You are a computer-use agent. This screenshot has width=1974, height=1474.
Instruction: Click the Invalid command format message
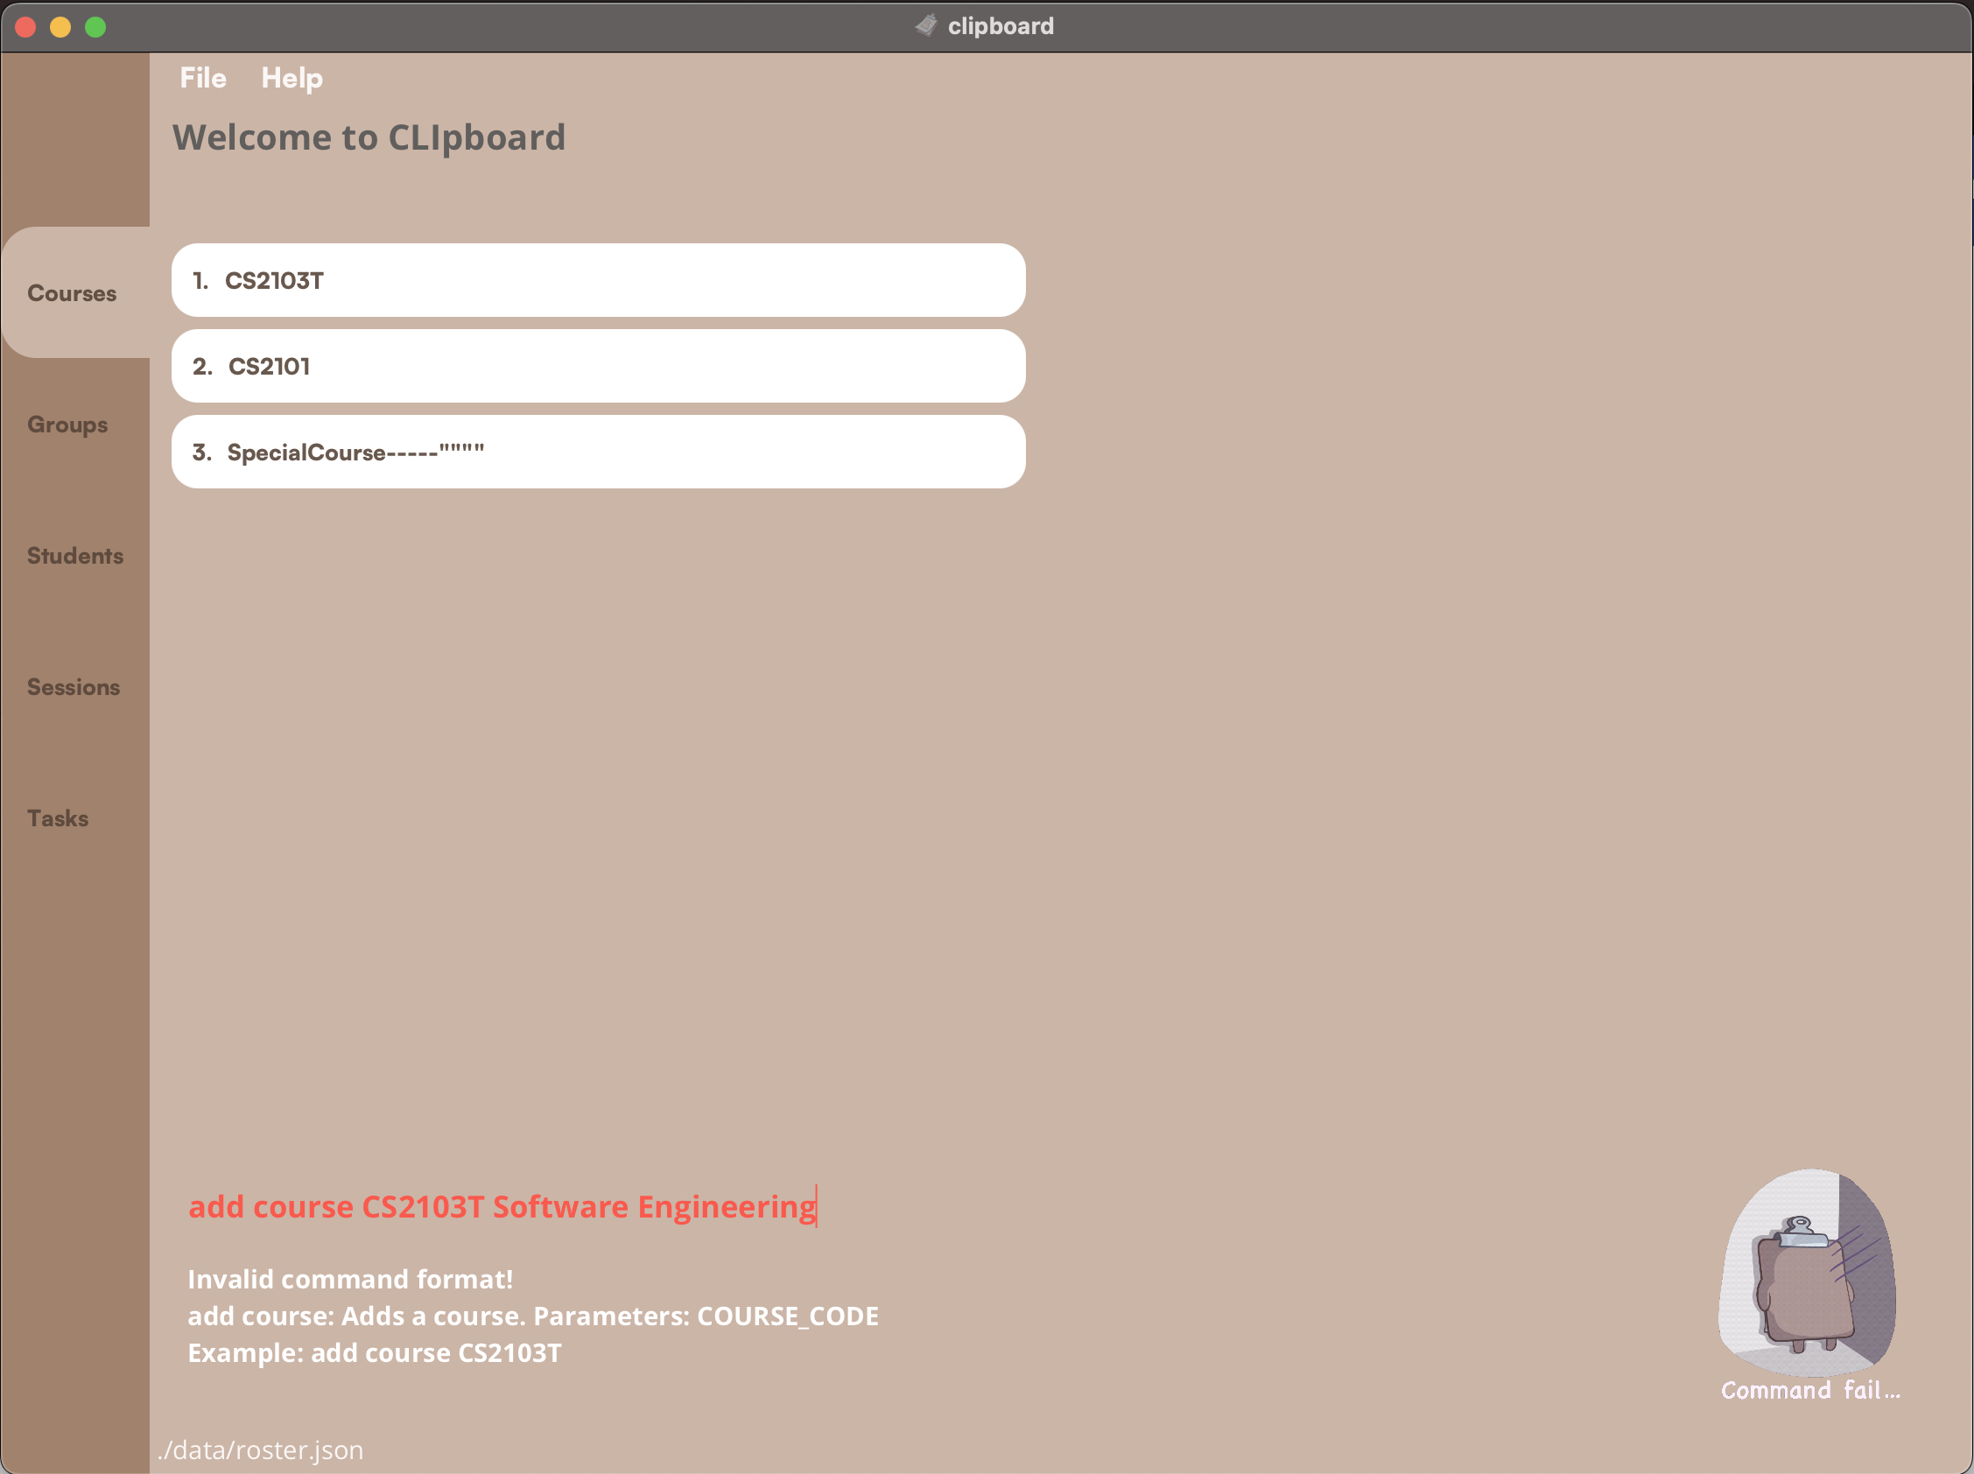pos(350,1280)
